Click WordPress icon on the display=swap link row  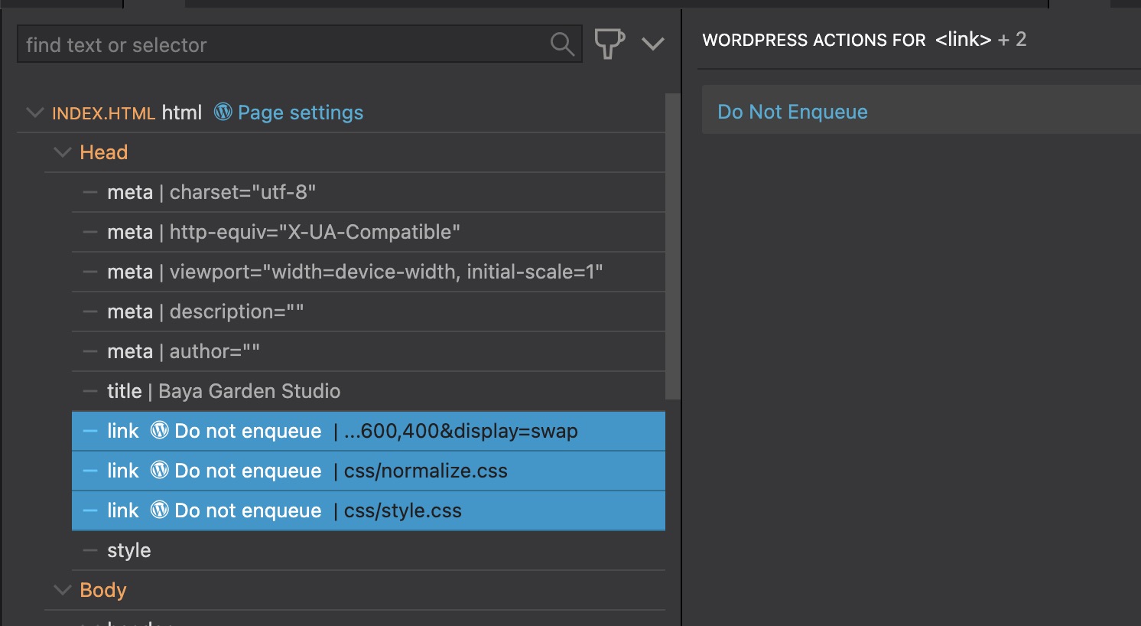tap(159, 430)
